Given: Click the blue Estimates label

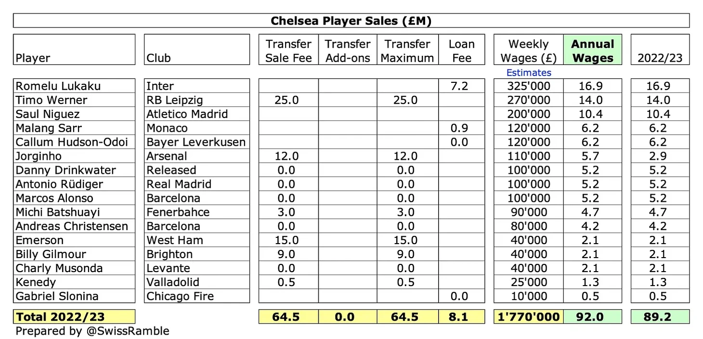Looking at the screenshot, I should [528, 73].
